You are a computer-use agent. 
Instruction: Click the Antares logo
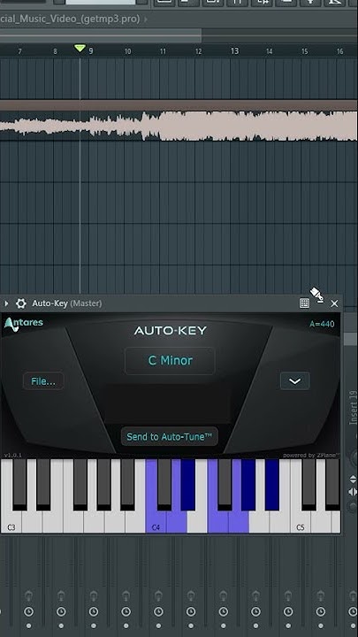point(24,324)
